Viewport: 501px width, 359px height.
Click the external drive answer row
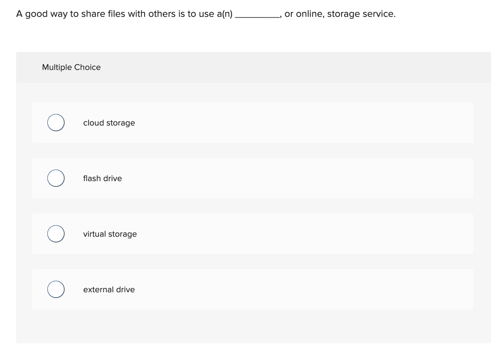click(253, 289)
